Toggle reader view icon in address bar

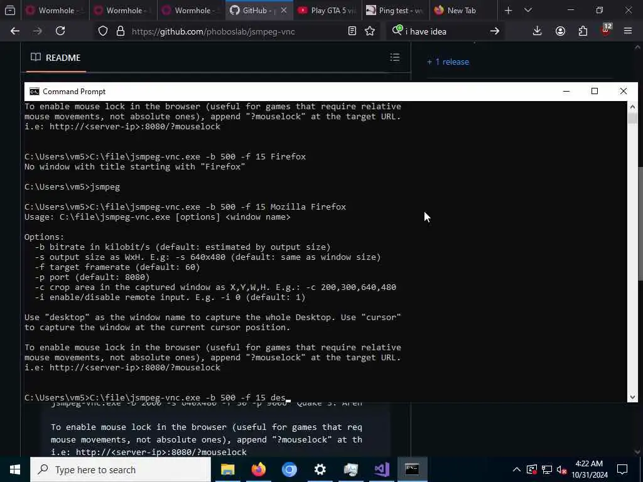point(352,31)
